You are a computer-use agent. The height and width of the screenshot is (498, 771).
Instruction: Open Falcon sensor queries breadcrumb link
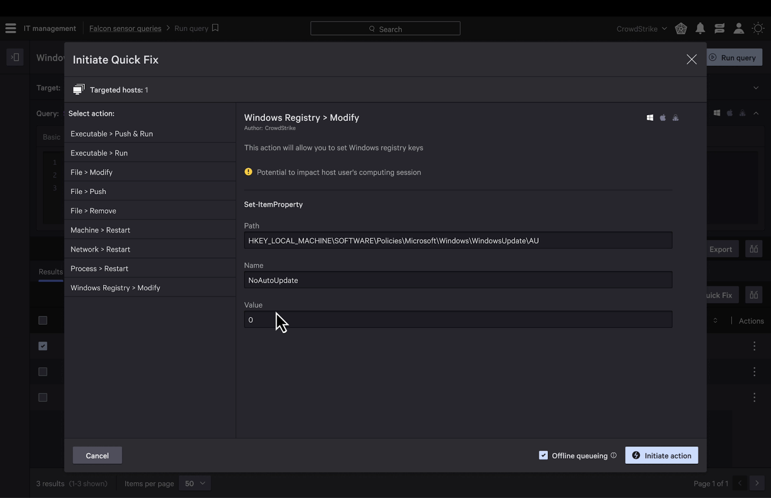tap(125, 28)
